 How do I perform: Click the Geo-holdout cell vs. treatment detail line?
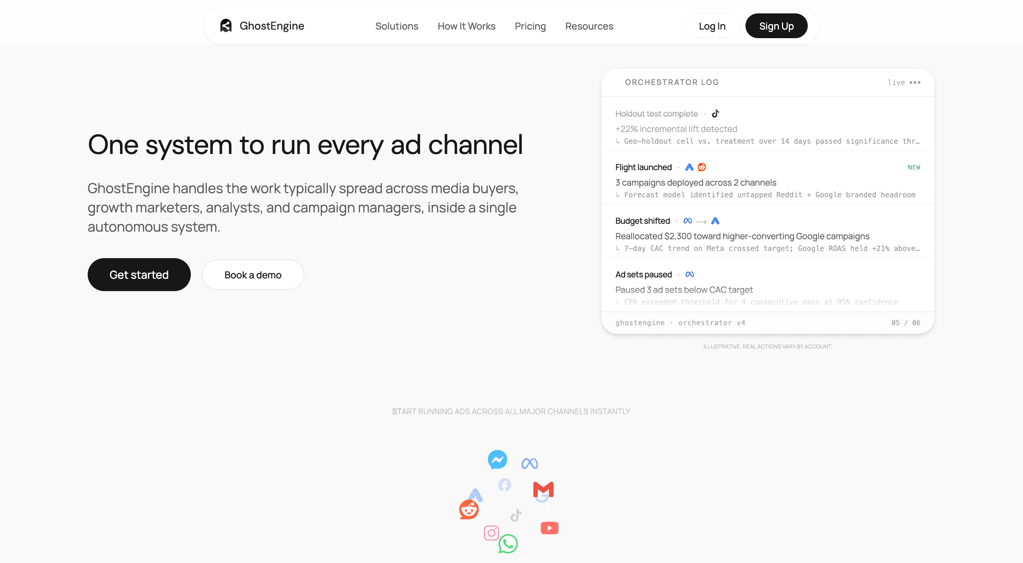tap(768, 141)
